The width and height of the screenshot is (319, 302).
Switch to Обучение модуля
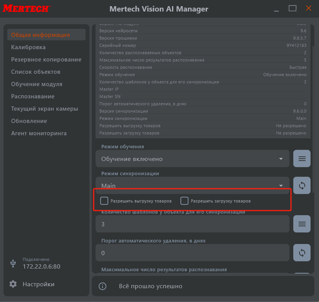[36, 84]
